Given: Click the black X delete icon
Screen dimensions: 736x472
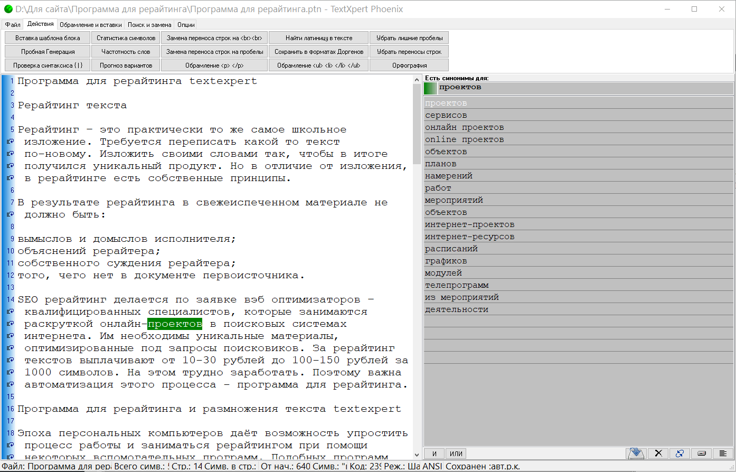Looking at the screenshot, I should [x=658, y=454].
